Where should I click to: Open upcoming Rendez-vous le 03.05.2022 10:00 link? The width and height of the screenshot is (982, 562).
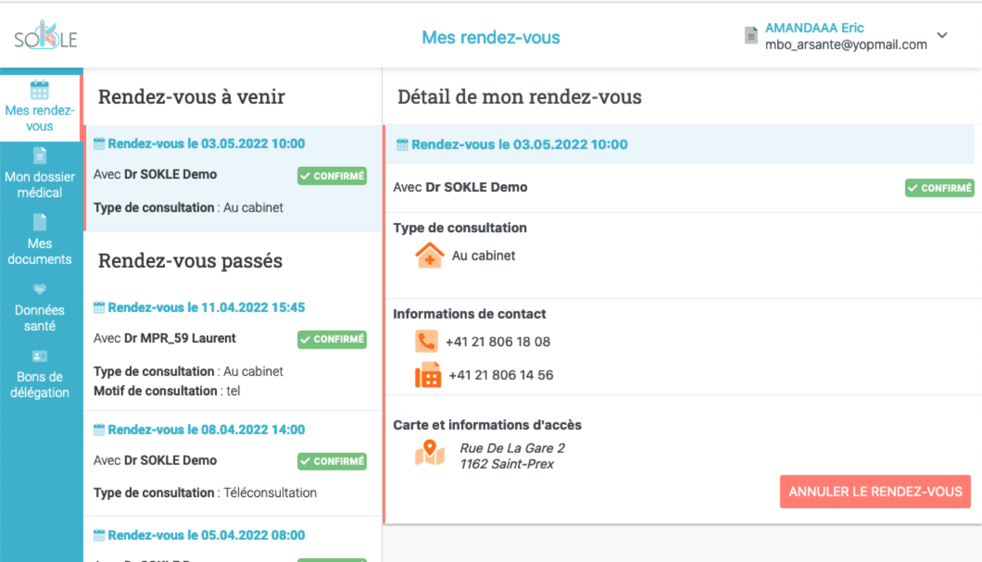point(206,144)
